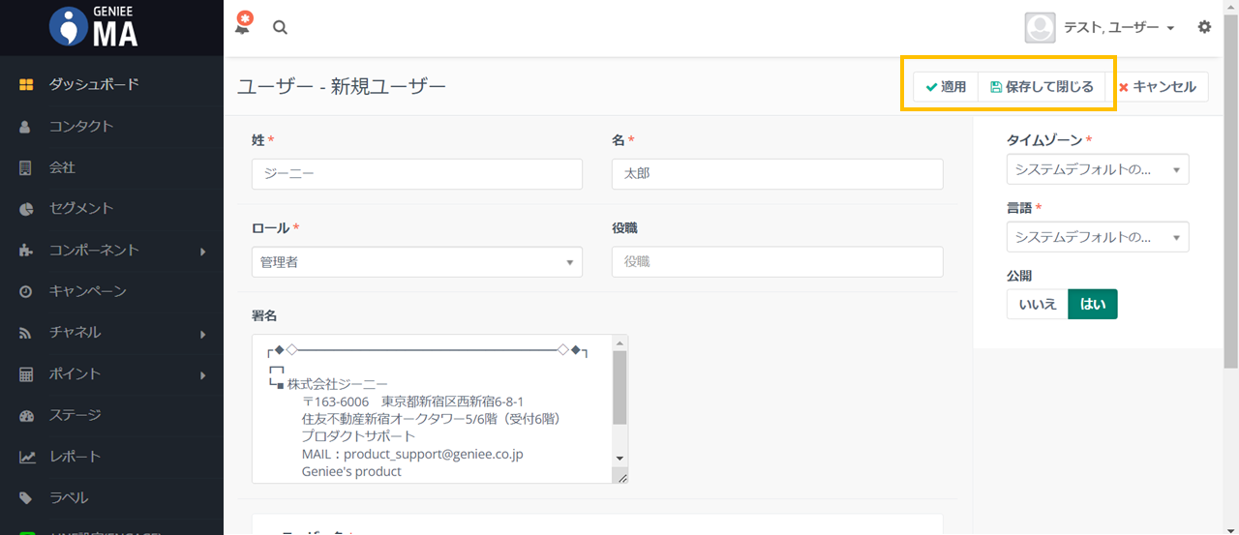The image size is (1239, 535).
Task: Click the signature box scrollbar
Action: pos(619,387)
